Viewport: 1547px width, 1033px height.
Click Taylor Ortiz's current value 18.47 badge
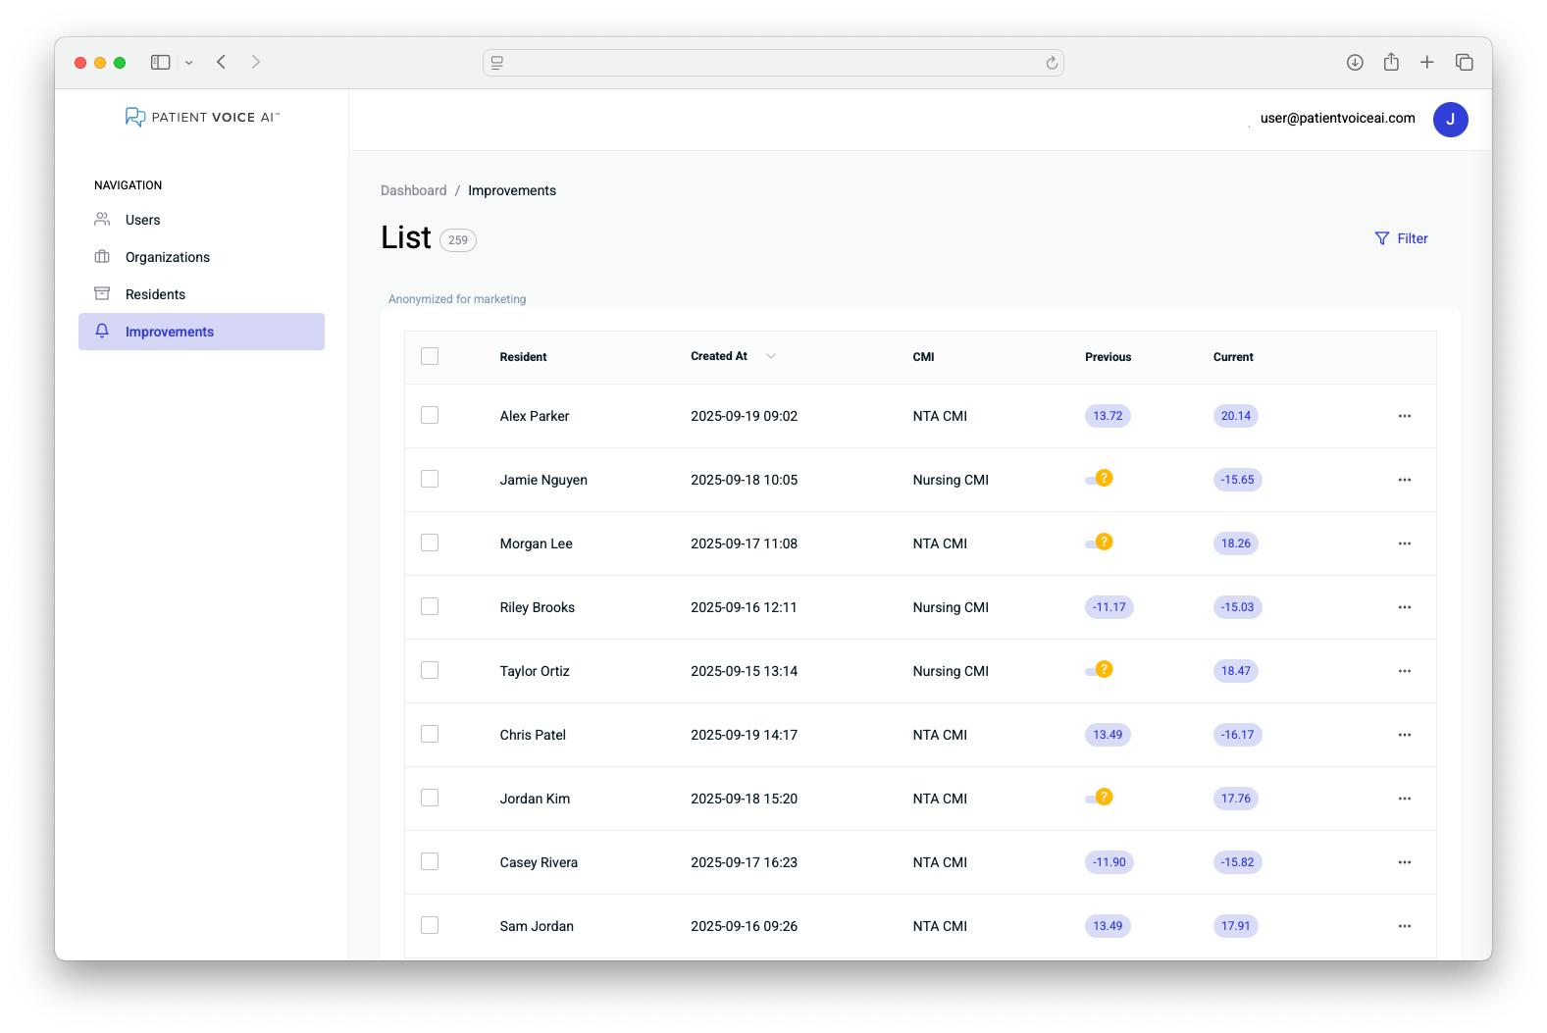[1235, 671]
